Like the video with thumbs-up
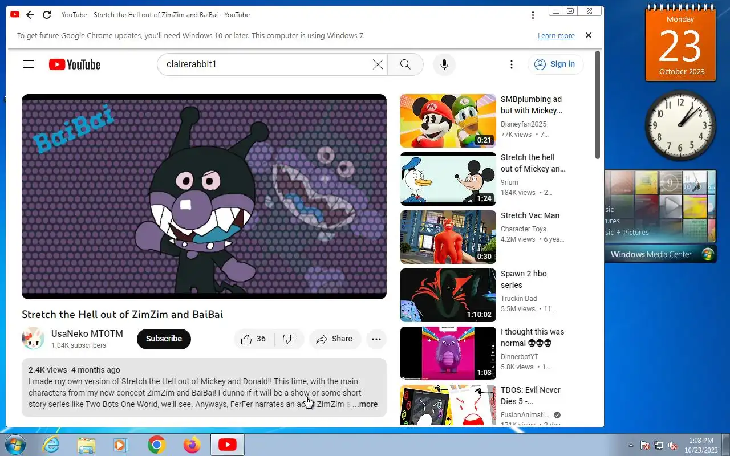Screen dimensions: 730x456 [x=254, y=339]
